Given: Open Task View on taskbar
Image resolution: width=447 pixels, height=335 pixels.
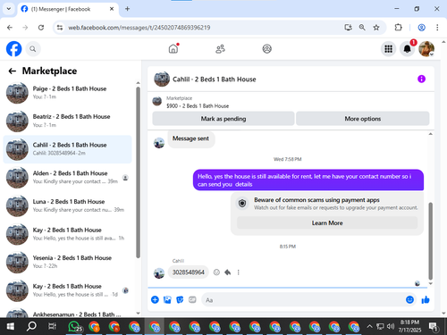Looking at the screenshot, I should tap(52, 326).
